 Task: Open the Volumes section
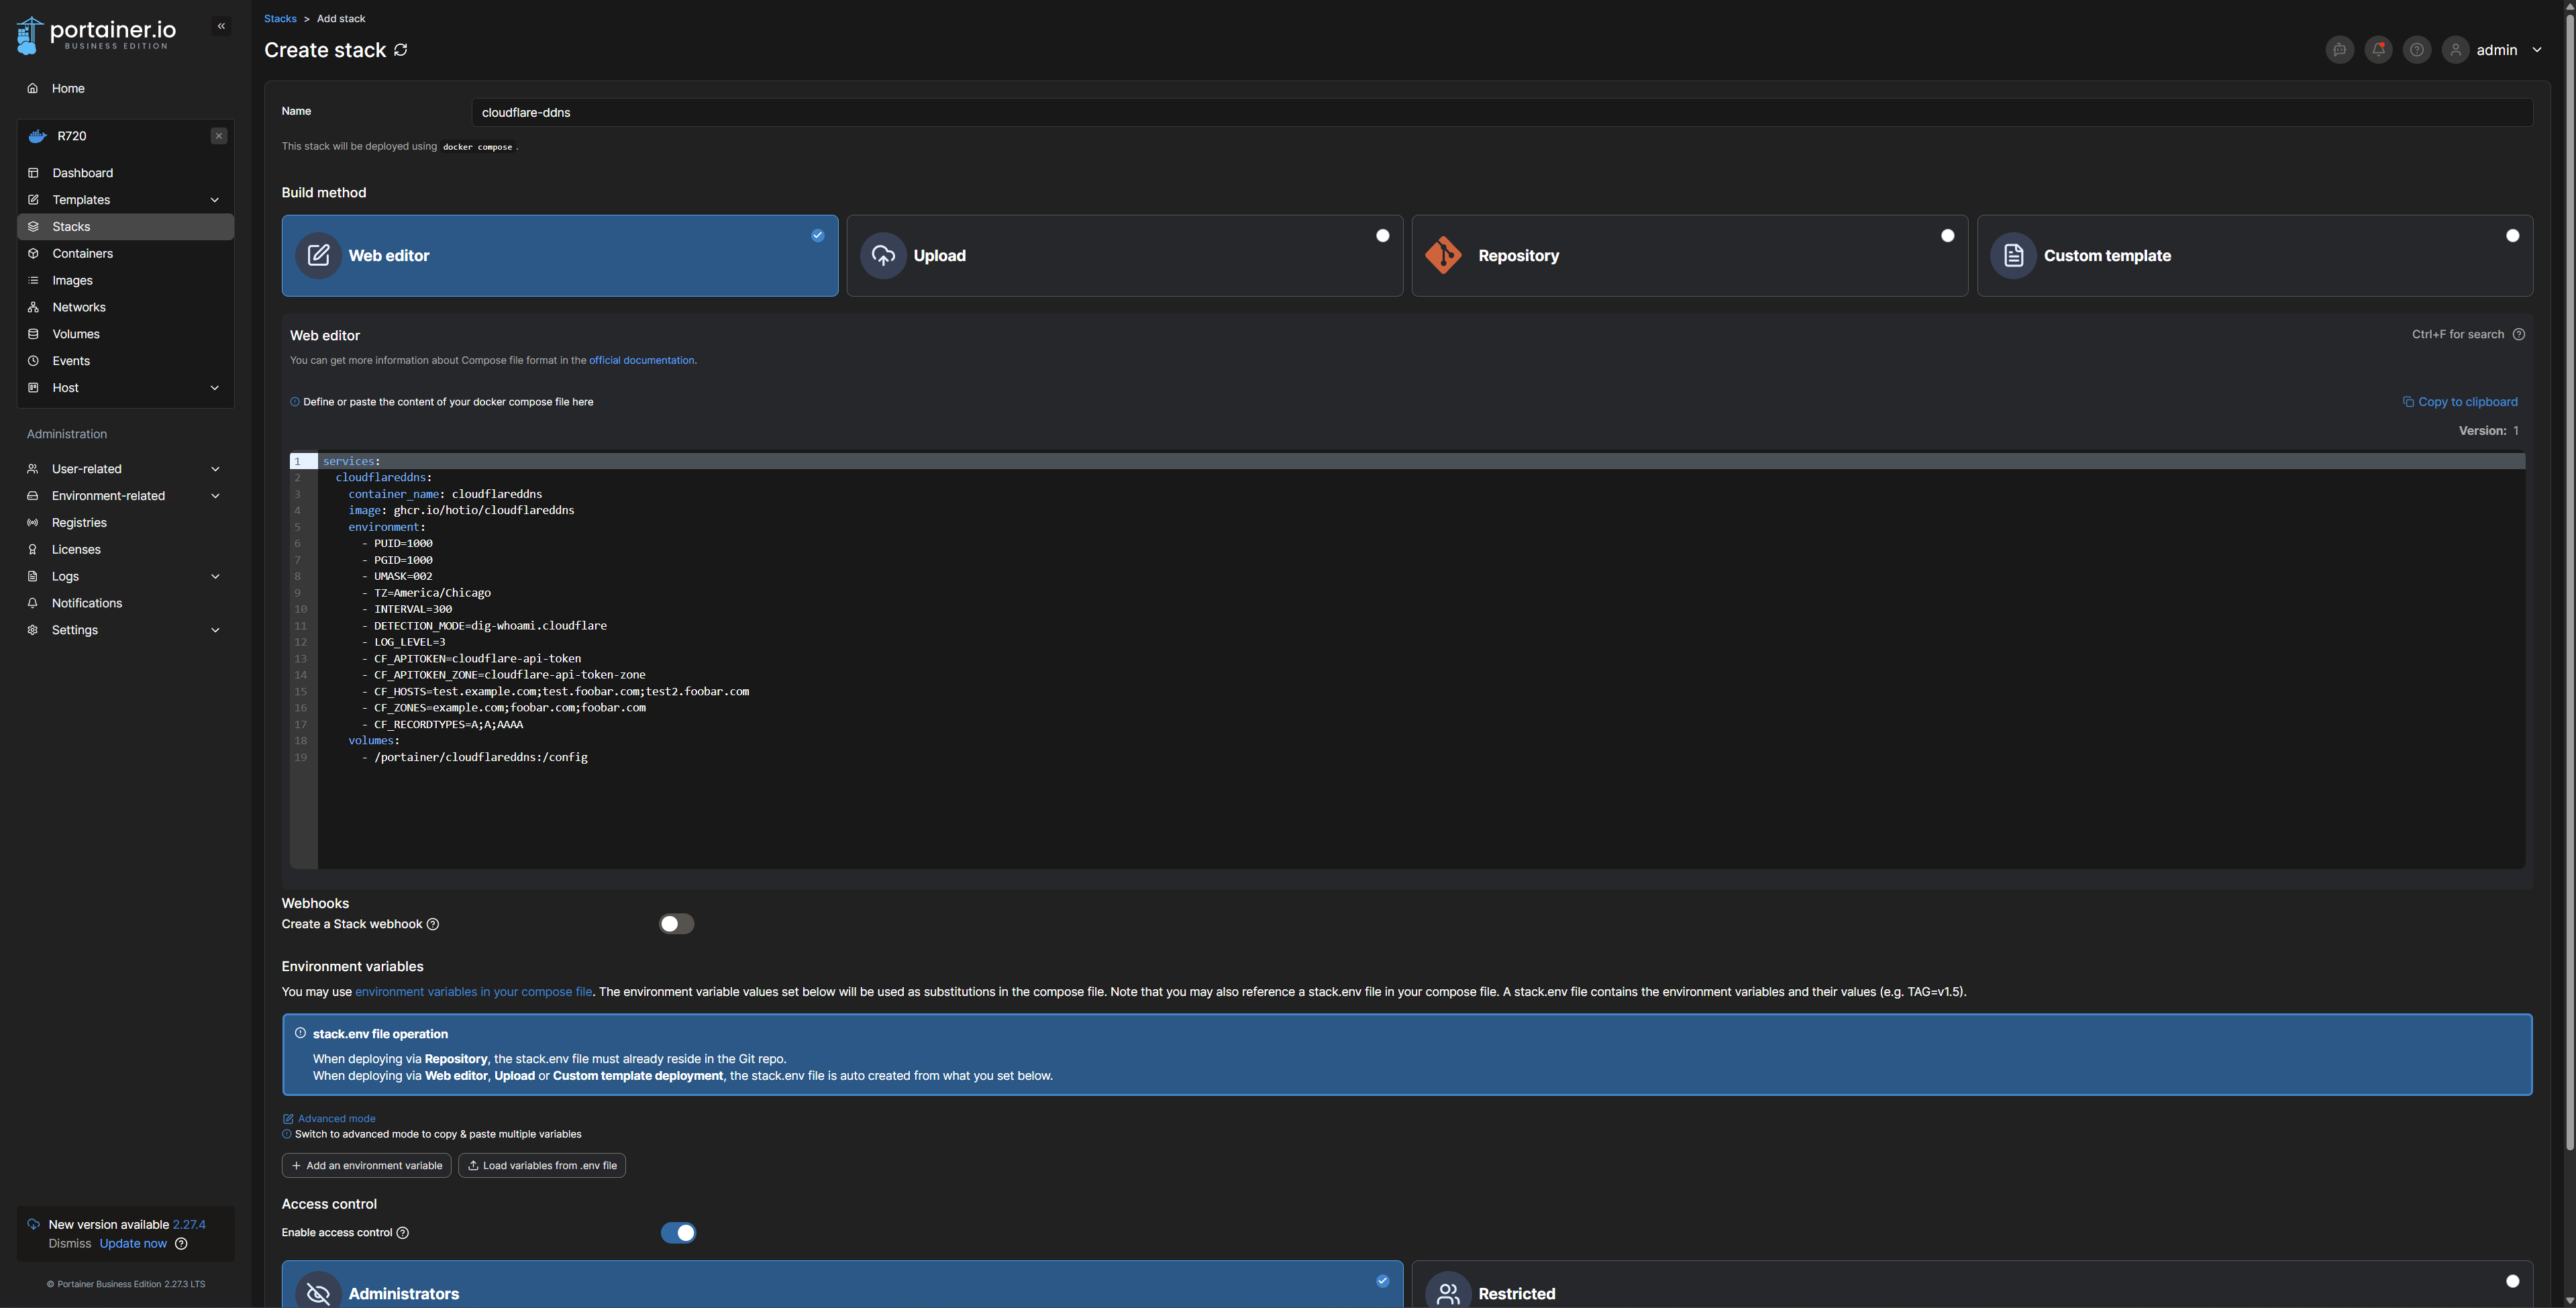pyautogui.click(x=75, y=334)
